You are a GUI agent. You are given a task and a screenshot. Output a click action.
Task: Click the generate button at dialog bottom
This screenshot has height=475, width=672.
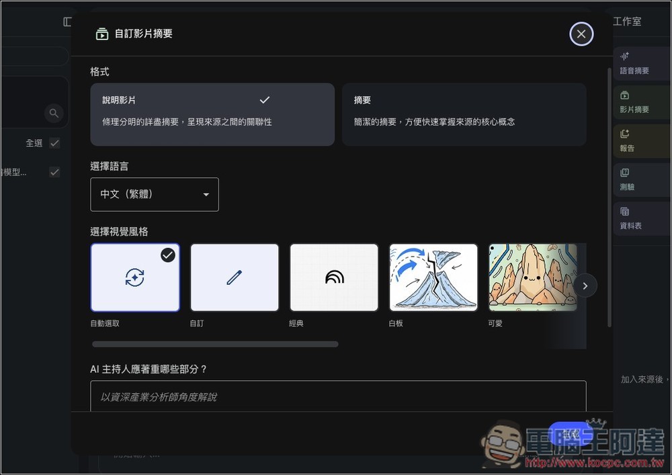(571, 433)
